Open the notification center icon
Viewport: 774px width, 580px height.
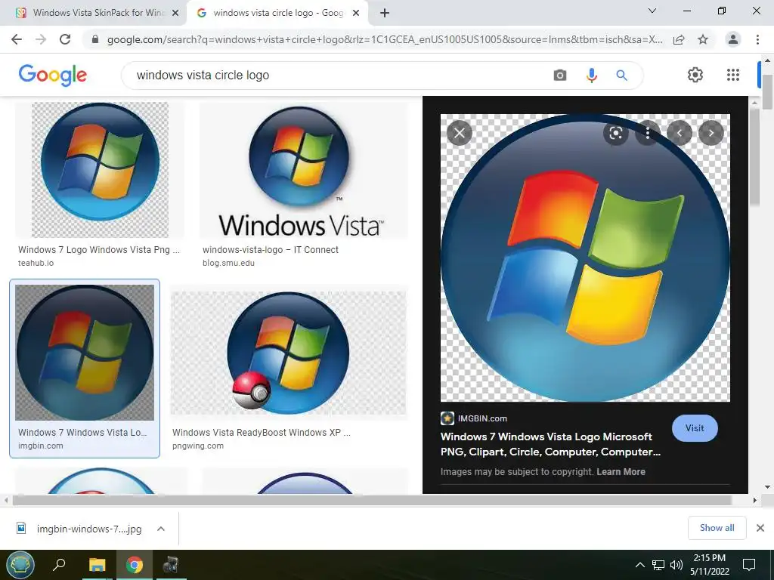click(749, 565)
